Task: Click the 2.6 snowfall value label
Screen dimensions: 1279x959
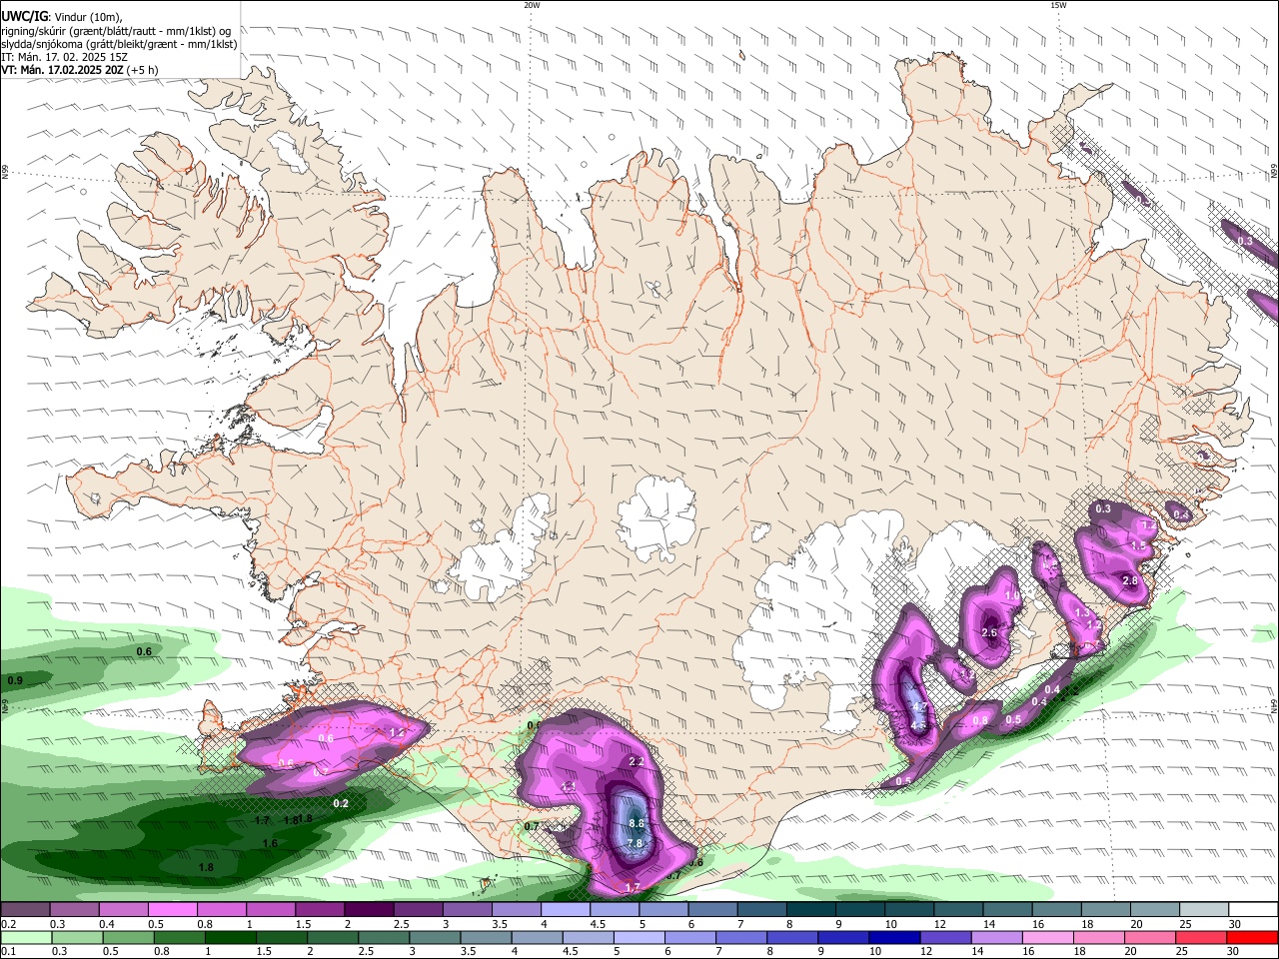Action: pos(989,632)
